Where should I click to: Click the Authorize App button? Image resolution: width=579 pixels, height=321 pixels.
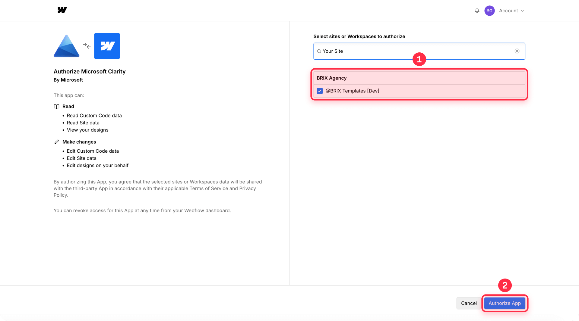505,303
